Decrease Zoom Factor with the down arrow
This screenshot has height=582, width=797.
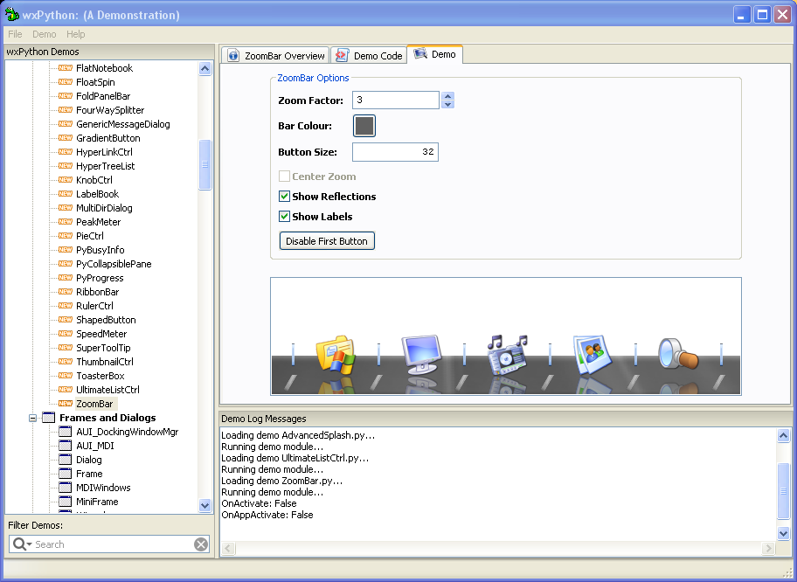click(447, 105)
